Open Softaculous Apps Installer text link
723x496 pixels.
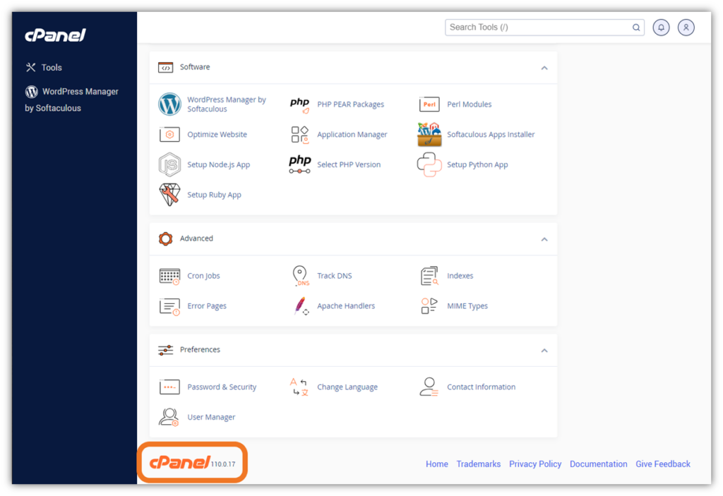(491, 135)
